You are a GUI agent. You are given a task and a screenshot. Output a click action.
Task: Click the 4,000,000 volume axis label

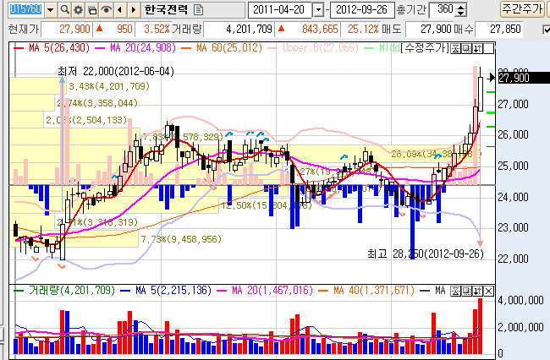520,300
